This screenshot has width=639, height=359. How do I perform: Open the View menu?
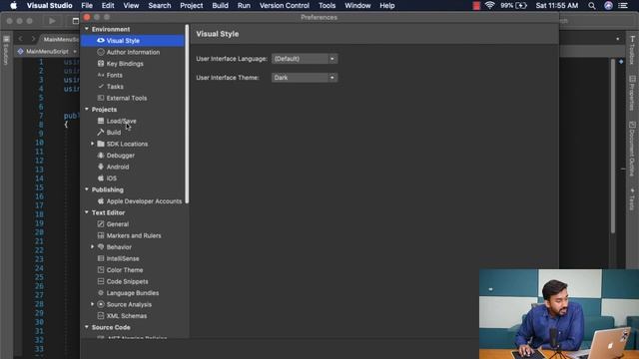point(131,6)
